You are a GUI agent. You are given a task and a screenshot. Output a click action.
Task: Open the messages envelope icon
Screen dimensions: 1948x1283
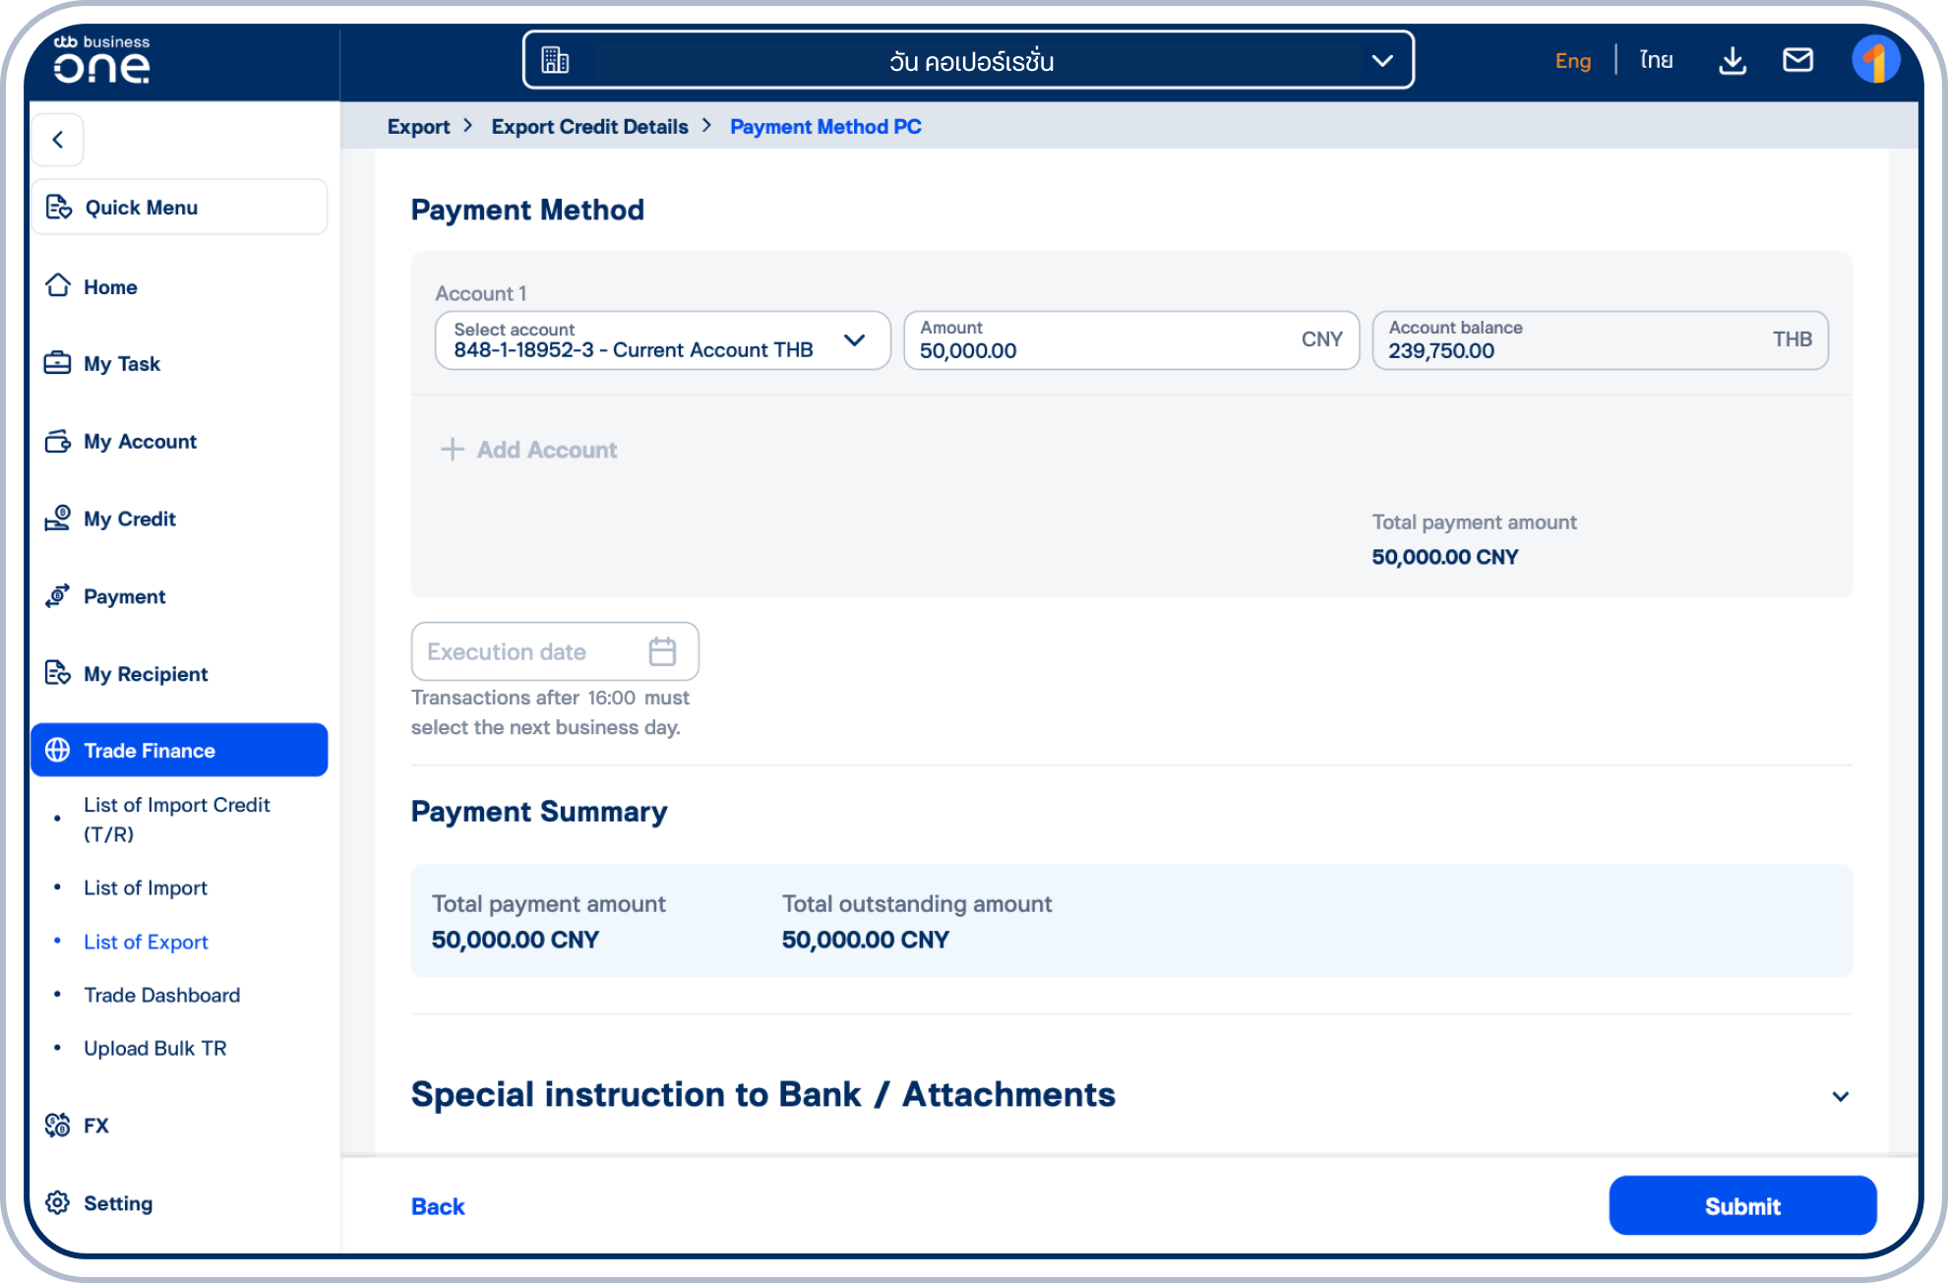pos(1799,60)
